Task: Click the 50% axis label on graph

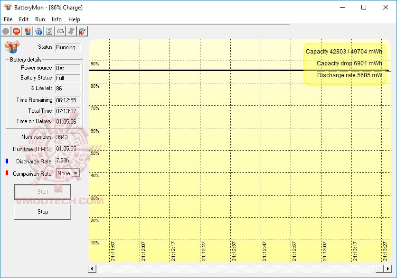Action: pos(95,153)
